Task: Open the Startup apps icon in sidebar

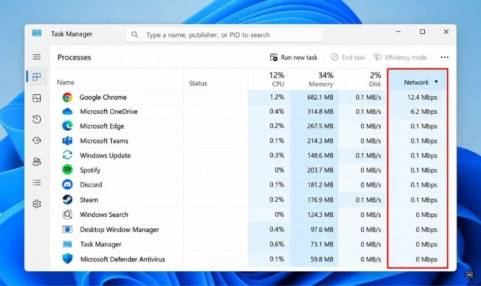Action: tap(37, 140)
